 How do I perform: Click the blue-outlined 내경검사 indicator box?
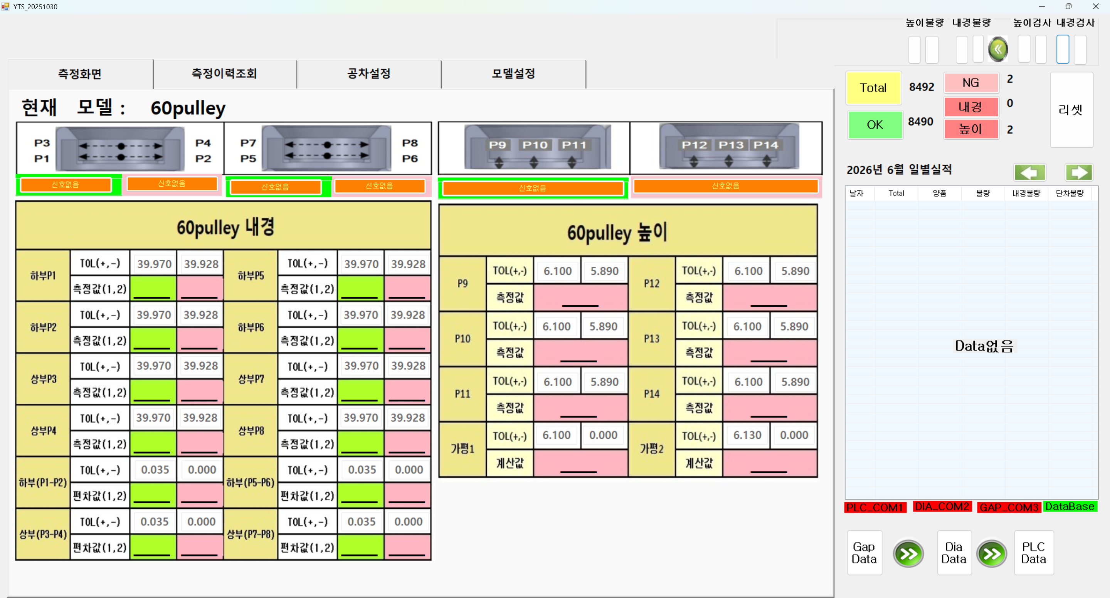(x=1063, y=50)
